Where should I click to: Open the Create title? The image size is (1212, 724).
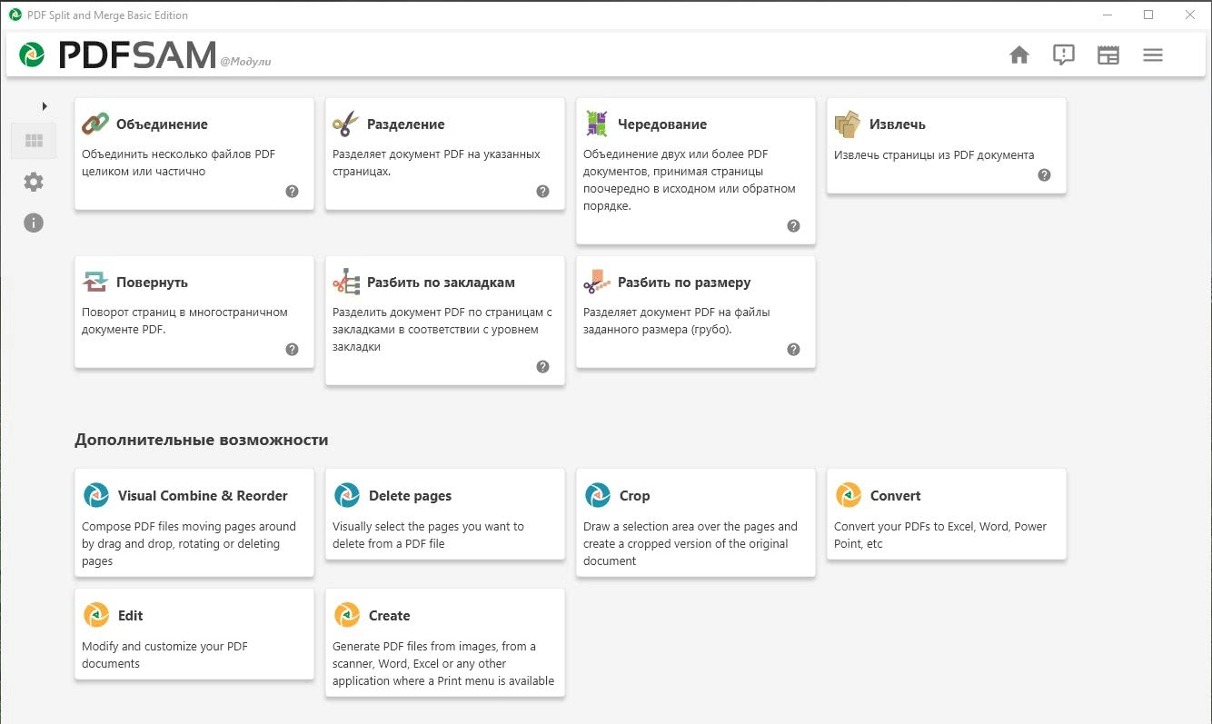click(389, 616)
